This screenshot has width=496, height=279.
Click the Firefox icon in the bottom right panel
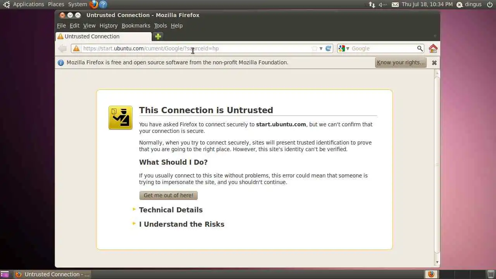pos(431,274)
